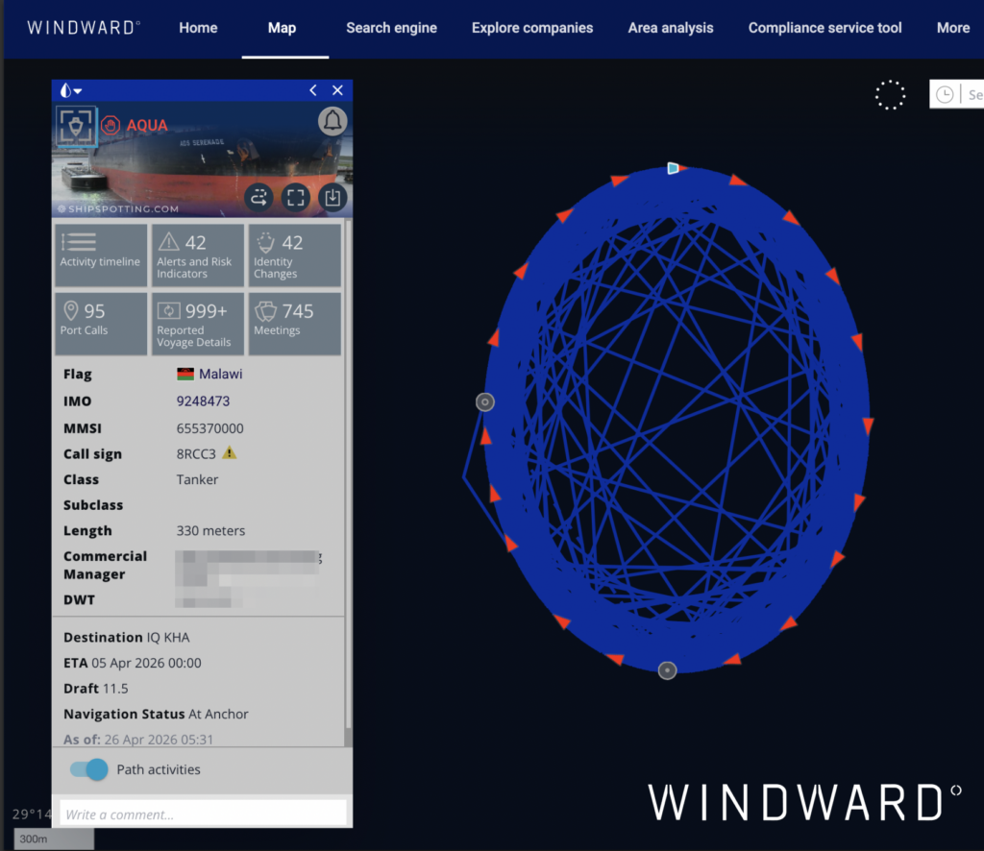The height and width of the screenshot is (851, 984).
Task: Click the ship profile icon on the vessel card
Action: click(76, 126)
